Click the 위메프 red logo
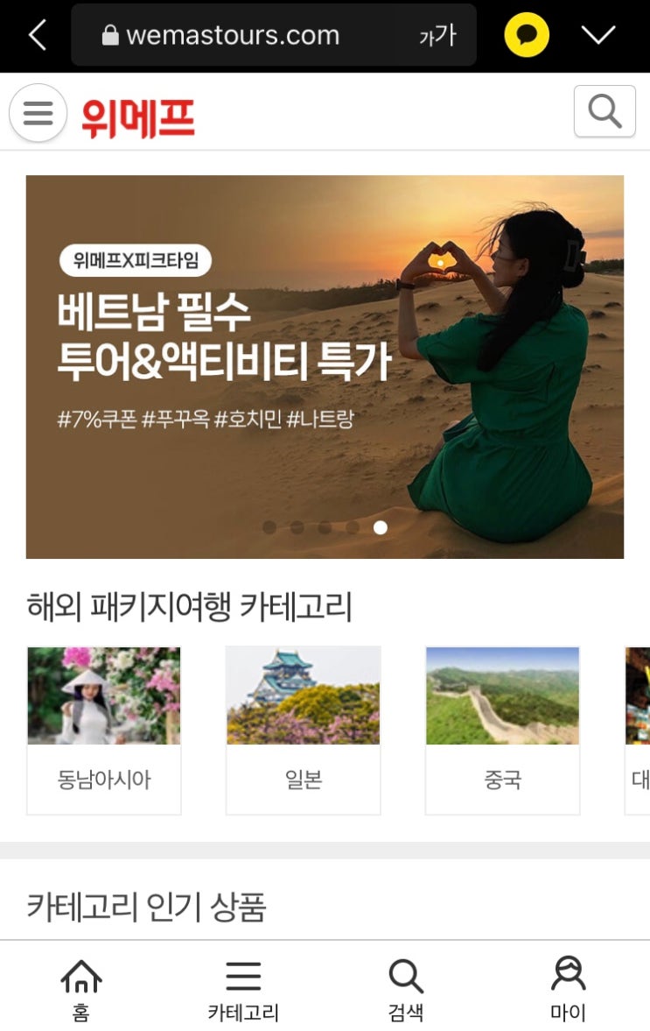This screenshot has width=650, height=1031. [138, 118]
